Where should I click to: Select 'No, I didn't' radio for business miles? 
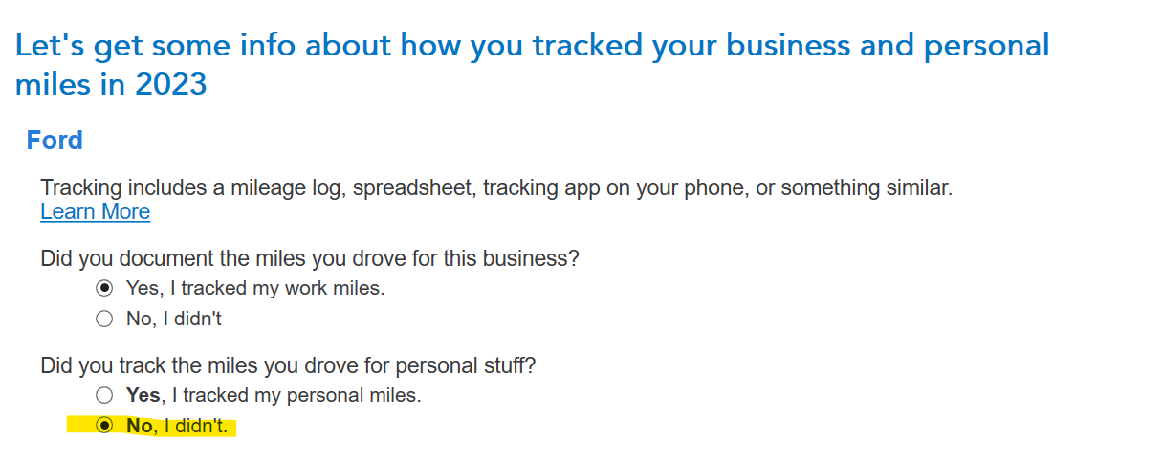(104, 319)
